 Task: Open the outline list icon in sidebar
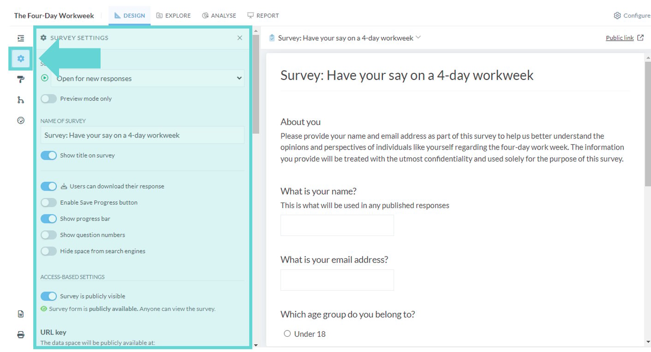click(x=21, y=38)
